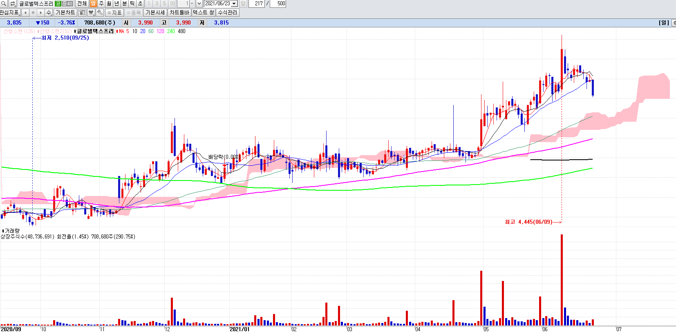Click the -3.76% change rate value
This screenshot has width=676, height=332.
[66, 23]
